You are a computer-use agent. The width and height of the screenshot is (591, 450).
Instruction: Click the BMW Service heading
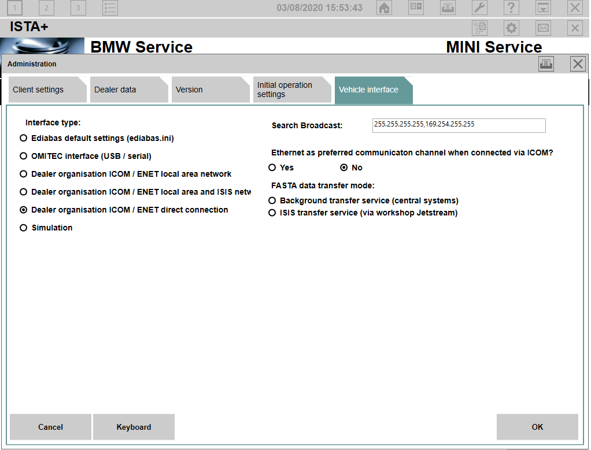pos(141,47)
